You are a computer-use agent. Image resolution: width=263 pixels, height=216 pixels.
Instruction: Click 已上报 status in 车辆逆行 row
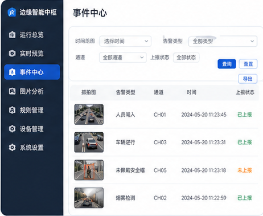(x=245, y=142)
